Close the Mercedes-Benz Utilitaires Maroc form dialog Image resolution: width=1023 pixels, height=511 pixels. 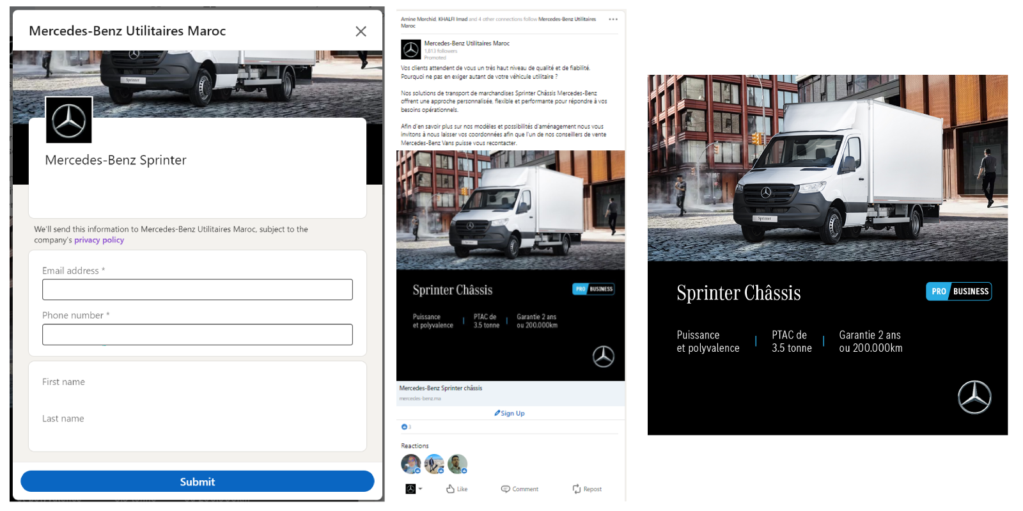pyautogui.click(x=361, y=31)
